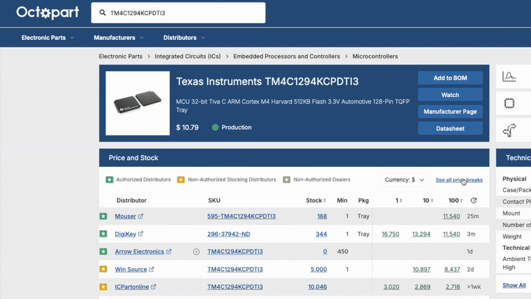Image resolution: width=531 pixels, height=299 pixels.
Task: Click the Add to BOM button
Action: click(450, 78)
